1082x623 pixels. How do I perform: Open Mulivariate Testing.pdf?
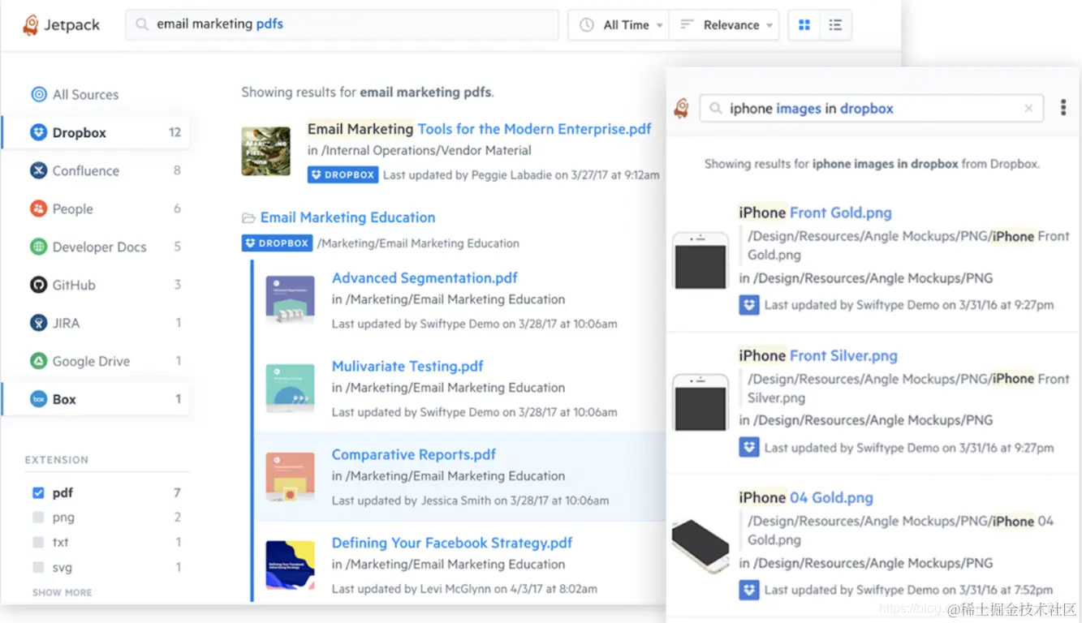(407, 366)
